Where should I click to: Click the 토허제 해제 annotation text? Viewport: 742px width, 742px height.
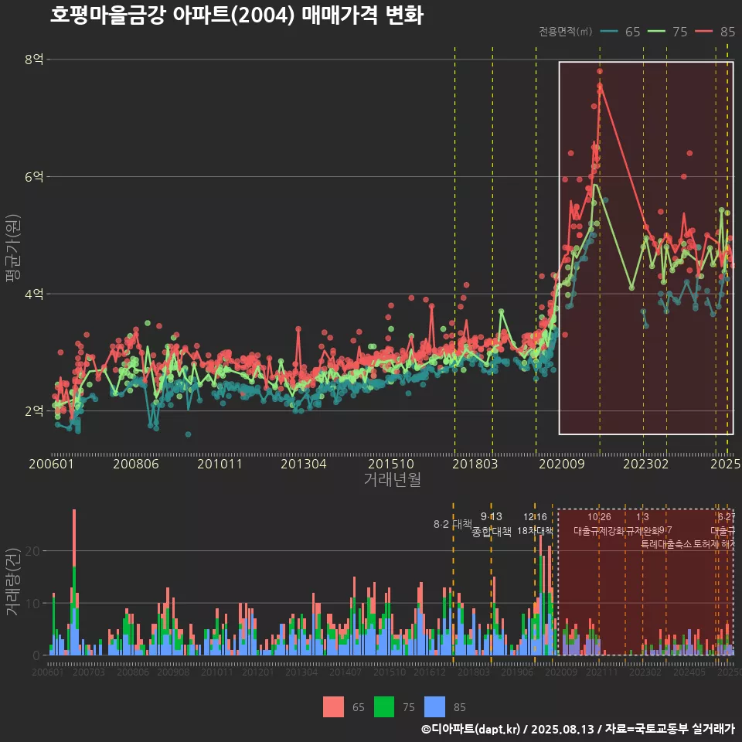click(x=714, y=544)
